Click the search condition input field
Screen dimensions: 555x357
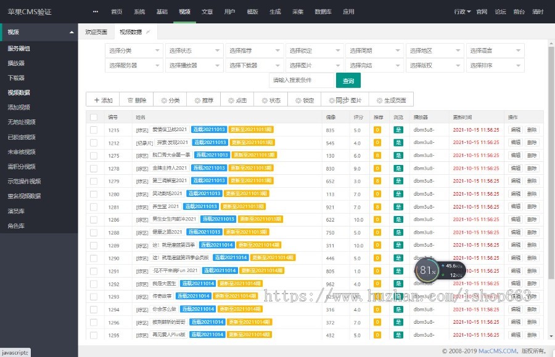click(302, 80)
